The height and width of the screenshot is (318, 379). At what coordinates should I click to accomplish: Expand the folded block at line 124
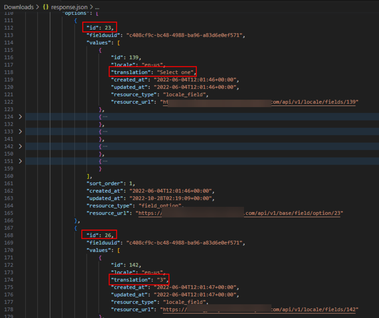(x=20, y=117)
